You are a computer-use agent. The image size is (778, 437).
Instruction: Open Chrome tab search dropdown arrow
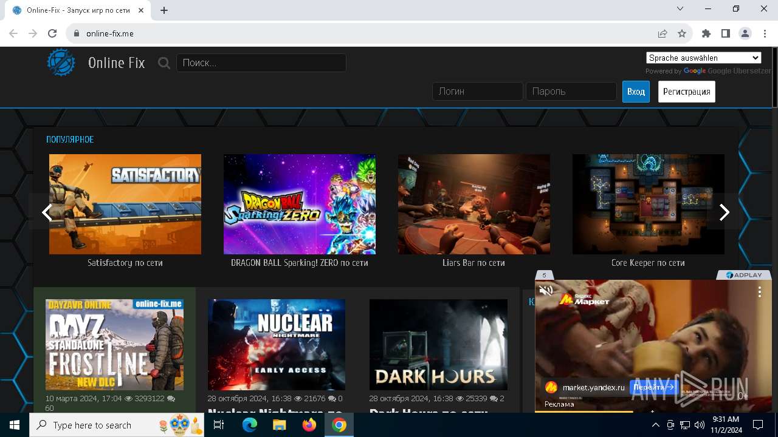[680, 9]
